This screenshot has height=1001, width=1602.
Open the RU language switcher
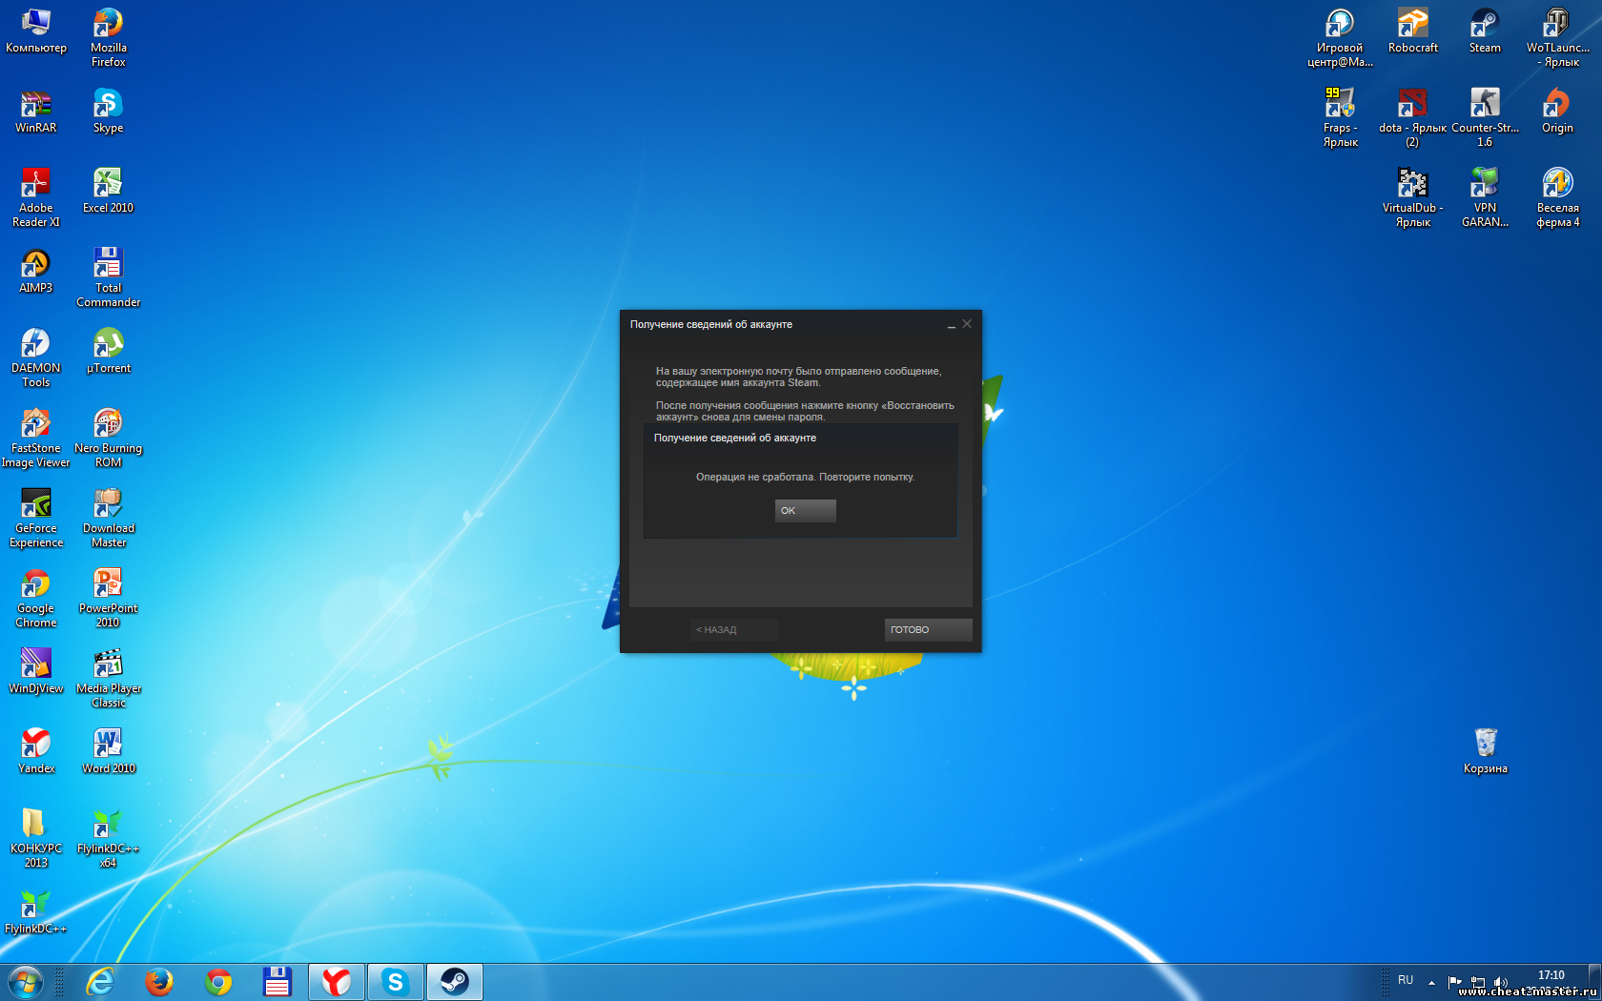1406,980
